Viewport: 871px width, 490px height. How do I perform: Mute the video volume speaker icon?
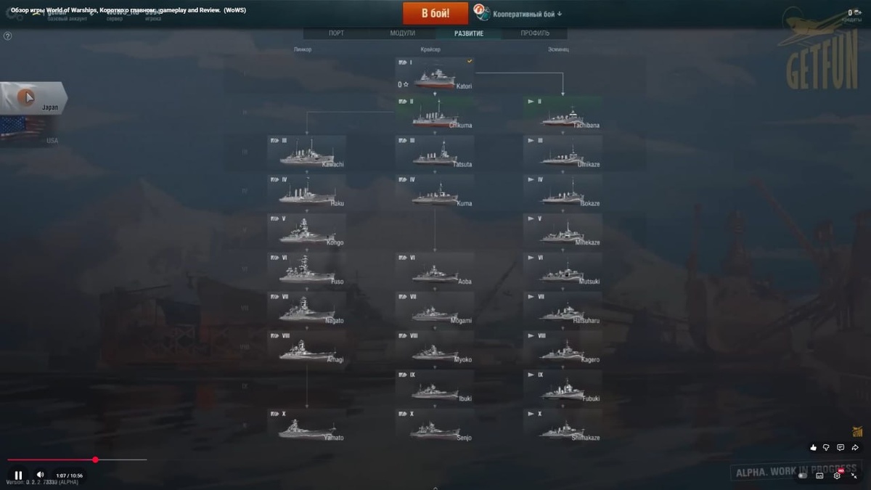click(x=40, y=475)
